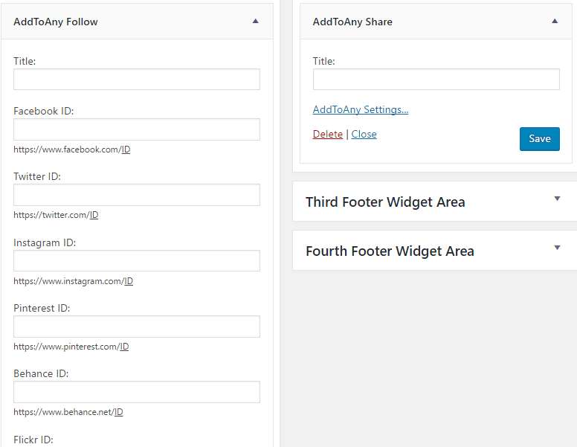Viewport: 577px width, 447px height.
Task: Click the Close link beside Delete
Action: coord(364,134)
